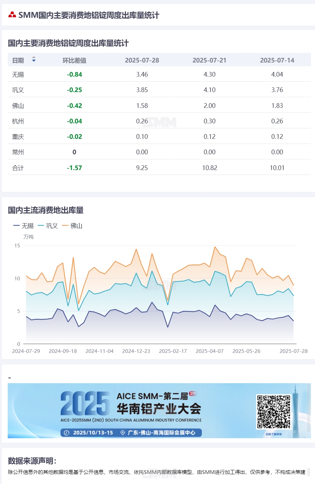Click the 万吨 unit label on the chart
315x484 pixels.
click(x=29, y=237)
